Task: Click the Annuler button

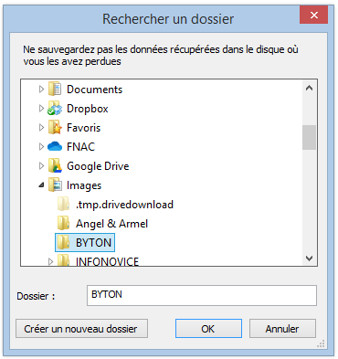Action: [282, 329]
